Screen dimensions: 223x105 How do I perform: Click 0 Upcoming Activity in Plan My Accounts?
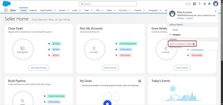tap(128, 44)
